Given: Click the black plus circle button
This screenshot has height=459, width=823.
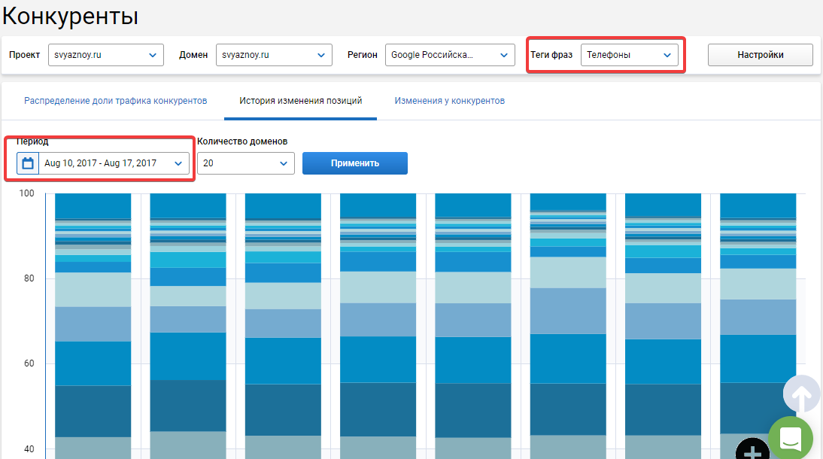Looking at the screenshot, I should pyautogui.click(x=752, y=449).
